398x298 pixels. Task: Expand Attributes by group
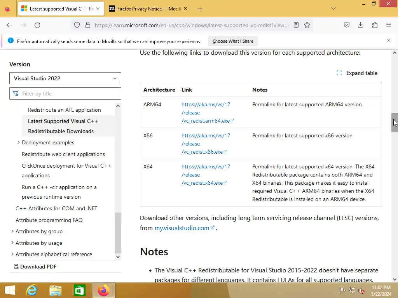click(x=12, y=231)
